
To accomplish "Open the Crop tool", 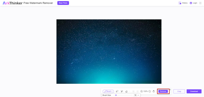I will point(179,91).
